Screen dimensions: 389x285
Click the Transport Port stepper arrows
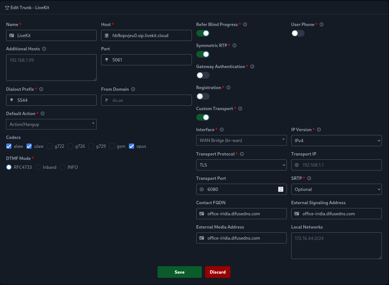[281, 189]
